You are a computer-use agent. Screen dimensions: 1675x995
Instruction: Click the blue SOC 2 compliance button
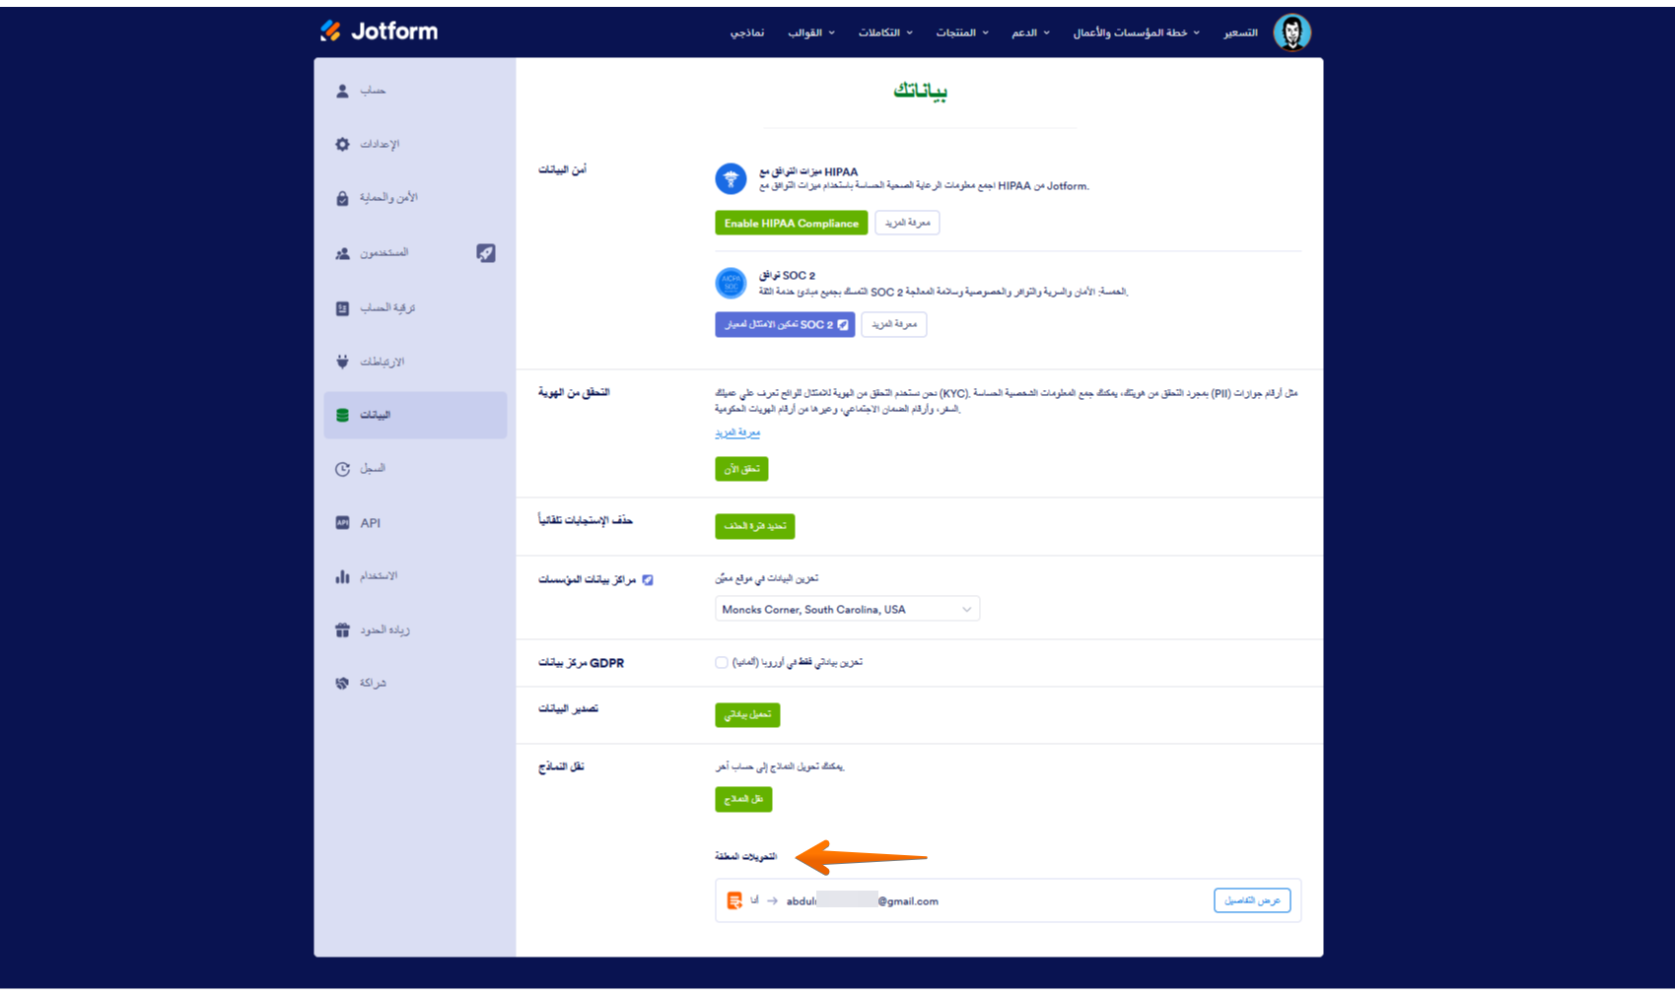pyautogui.click(x=785, y=324)
